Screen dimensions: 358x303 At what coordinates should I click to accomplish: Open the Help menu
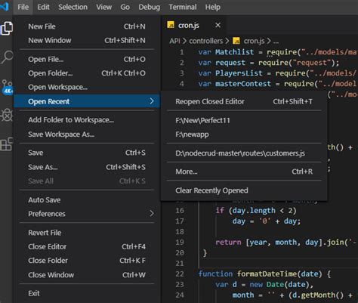(212, 7)
